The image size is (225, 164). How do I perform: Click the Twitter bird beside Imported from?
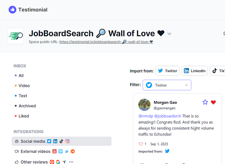(x=167, y=151)
